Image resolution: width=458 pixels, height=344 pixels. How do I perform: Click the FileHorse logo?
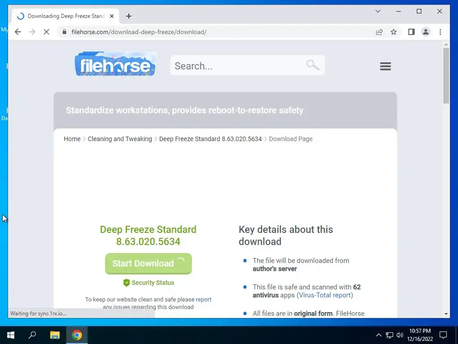[x=115, y=64]
